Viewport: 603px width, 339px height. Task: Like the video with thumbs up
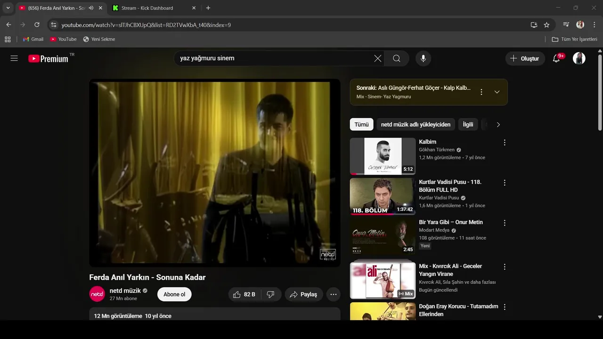[244, 294]
